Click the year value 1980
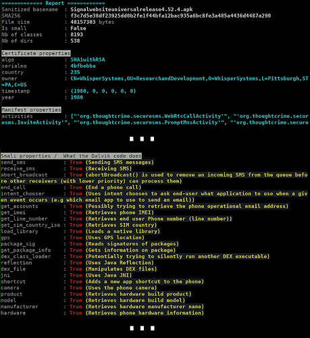The image size is (310, 338). click(x=76, y=97)
